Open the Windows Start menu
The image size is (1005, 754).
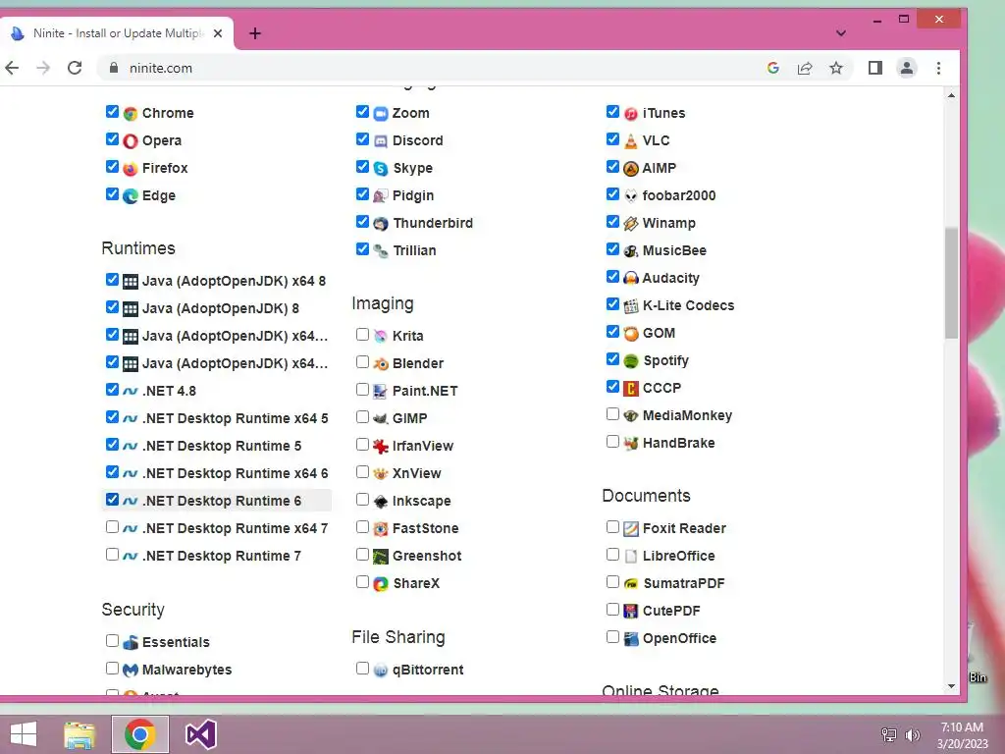tap(23, 734)
